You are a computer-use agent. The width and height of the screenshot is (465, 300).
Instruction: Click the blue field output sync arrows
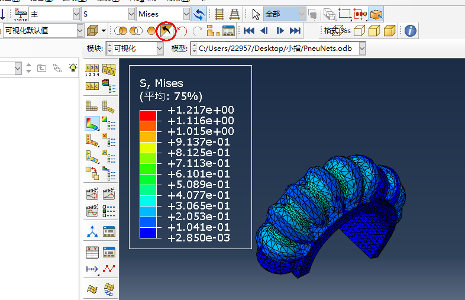click(x=199, y=14)
